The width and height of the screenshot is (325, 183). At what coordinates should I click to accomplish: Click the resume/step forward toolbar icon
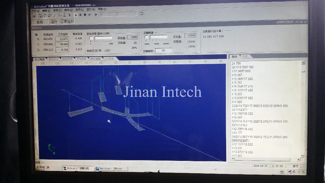click(x=90, y=15)
